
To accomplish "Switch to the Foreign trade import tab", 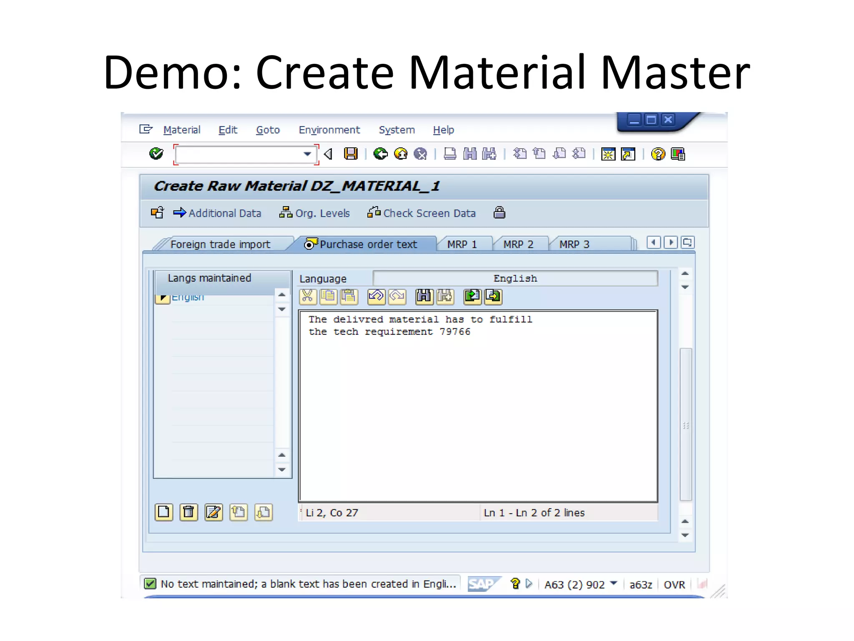I will [x=221, y=244].
